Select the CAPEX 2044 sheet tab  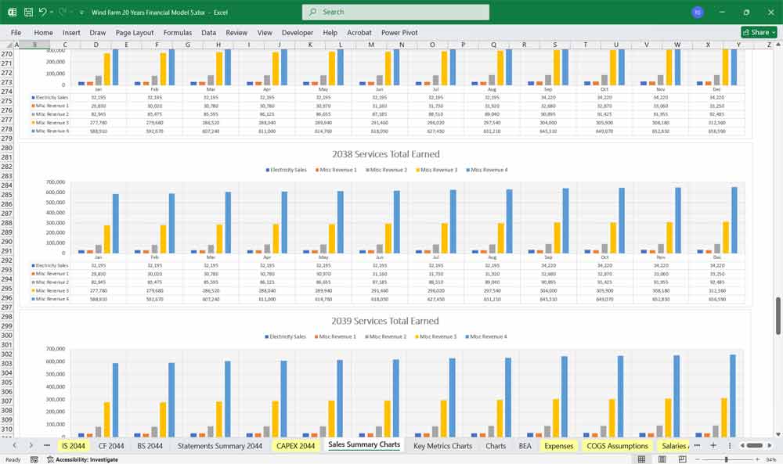pyautogui.click(x=296, y=446)
